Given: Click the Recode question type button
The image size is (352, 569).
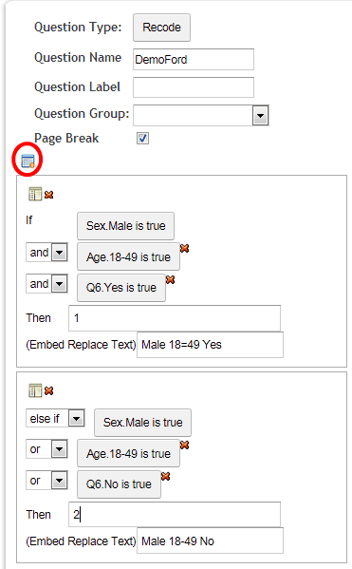Looking at the screenshot, I should tap(161, 28).
